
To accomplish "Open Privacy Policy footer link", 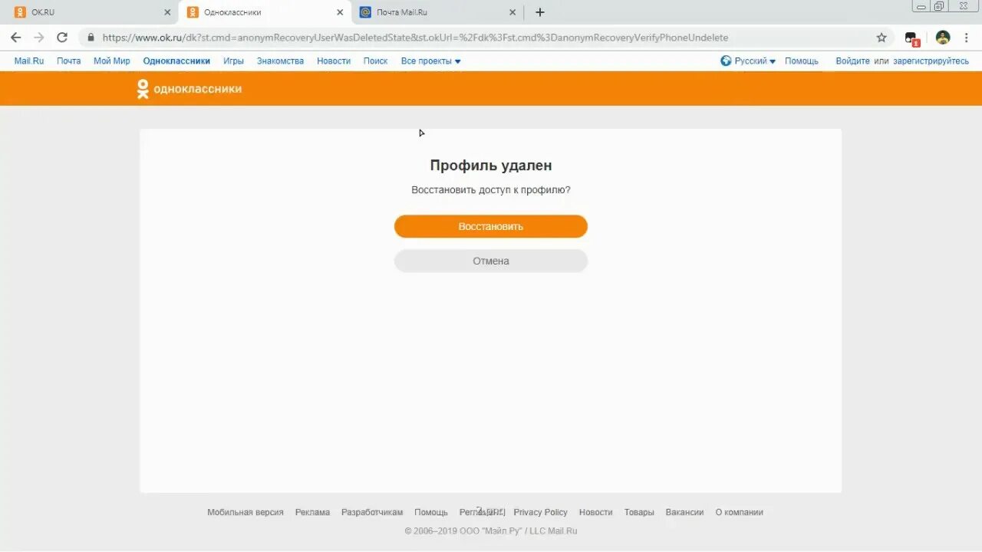I will [541, 512].
